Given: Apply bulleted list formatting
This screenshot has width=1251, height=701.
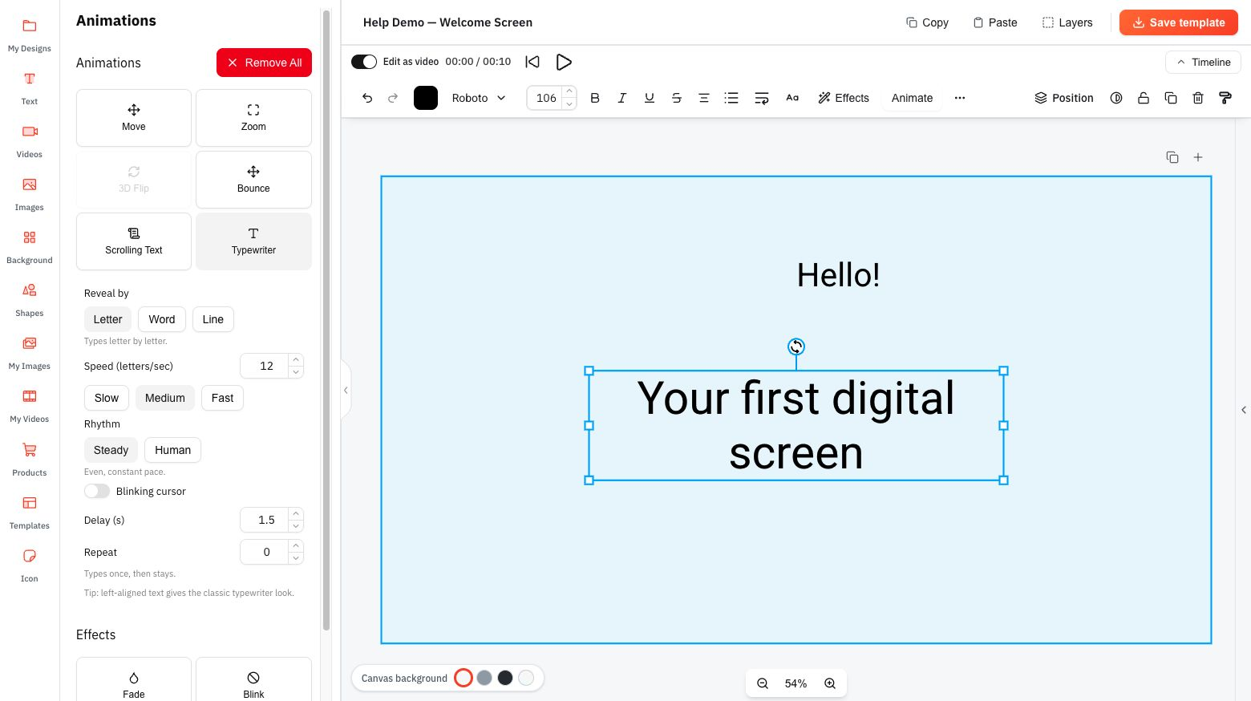Looking at the screenshot, I should [731, 98].
